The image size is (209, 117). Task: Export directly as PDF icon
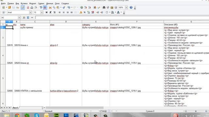(28, 7)
